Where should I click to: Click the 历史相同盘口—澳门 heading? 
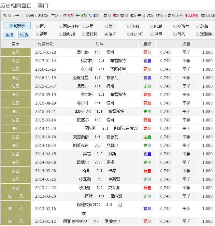click(24, 6)
